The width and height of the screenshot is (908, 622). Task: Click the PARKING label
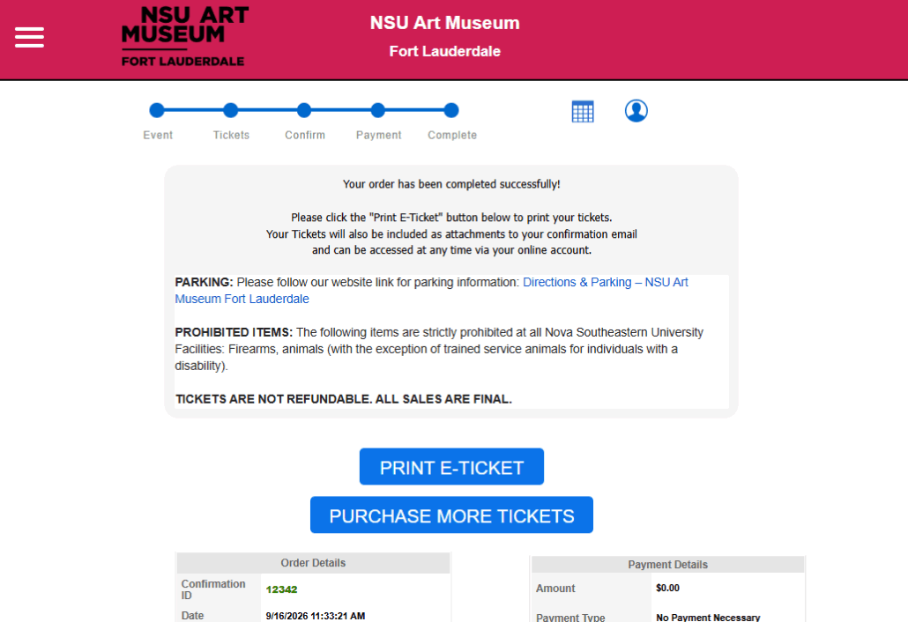pyautogui.click(x=204, y=282)
